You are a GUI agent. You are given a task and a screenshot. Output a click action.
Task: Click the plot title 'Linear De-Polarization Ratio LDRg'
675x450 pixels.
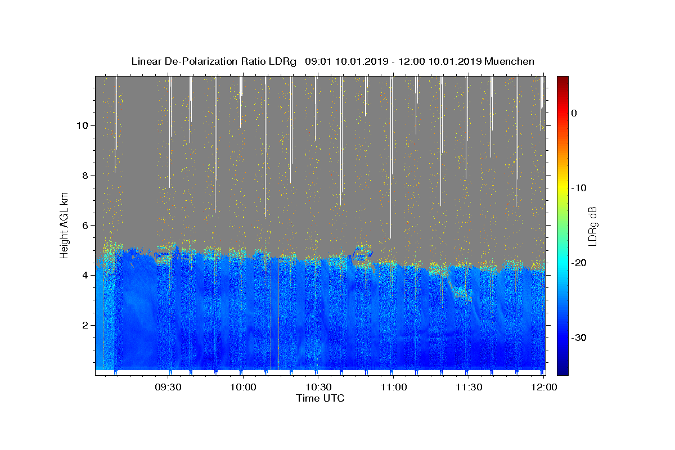(214, 61)
